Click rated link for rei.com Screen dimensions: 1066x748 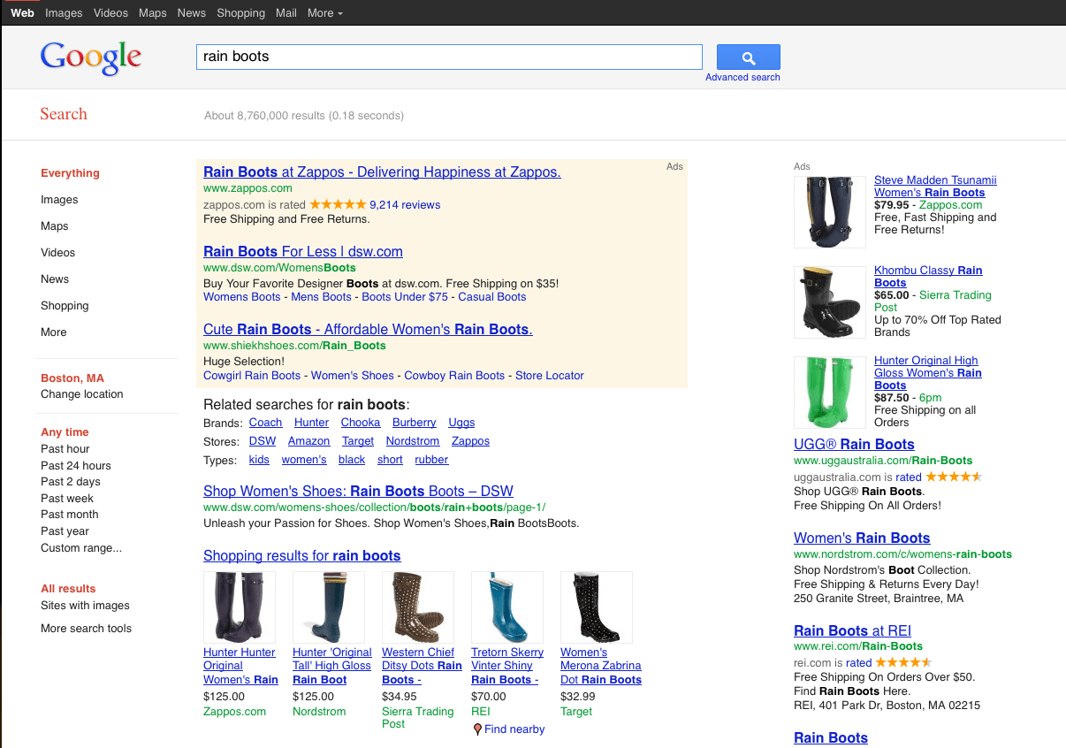click(x=859, y=663)
